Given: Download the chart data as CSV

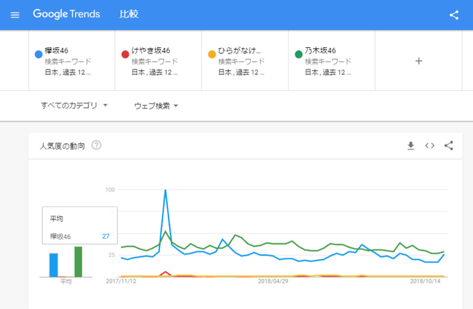Looking at the screenshot, I should 411,146.
